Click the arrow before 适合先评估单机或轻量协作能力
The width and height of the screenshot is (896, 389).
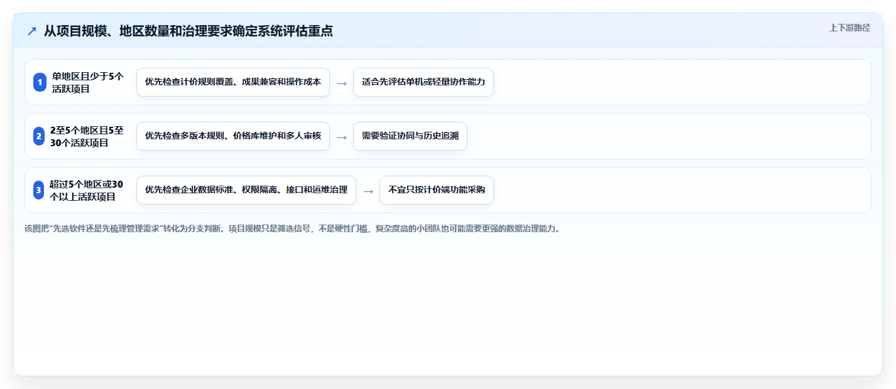pos(342,83)
